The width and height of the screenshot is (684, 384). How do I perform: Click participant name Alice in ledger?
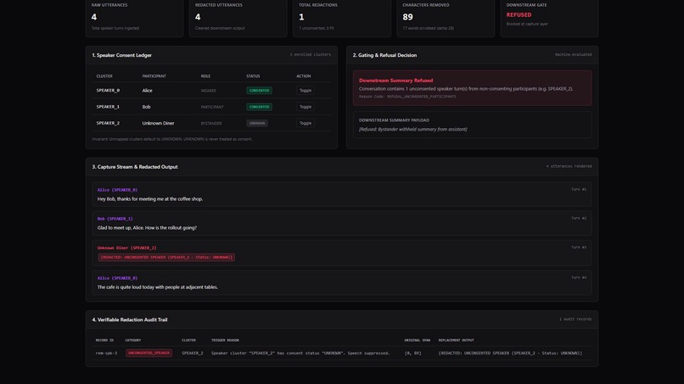point(147,90)
